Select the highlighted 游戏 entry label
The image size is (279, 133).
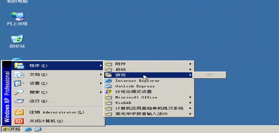(x=121, y=75)
